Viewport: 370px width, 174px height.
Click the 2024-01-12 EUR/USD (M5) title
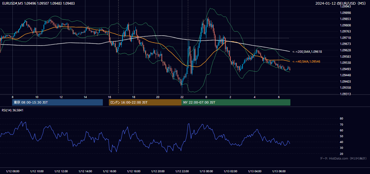(x=341, y=3)
